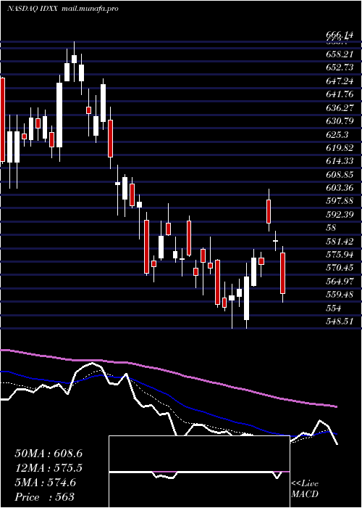This screenshot has height=508, width=362.
Task: Select the 625.3 price axis label
Action: click(x=337, y=134)
